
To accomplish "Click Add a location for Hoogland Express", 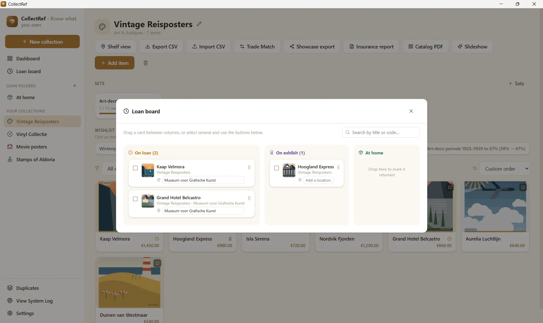I will [318, 180].
